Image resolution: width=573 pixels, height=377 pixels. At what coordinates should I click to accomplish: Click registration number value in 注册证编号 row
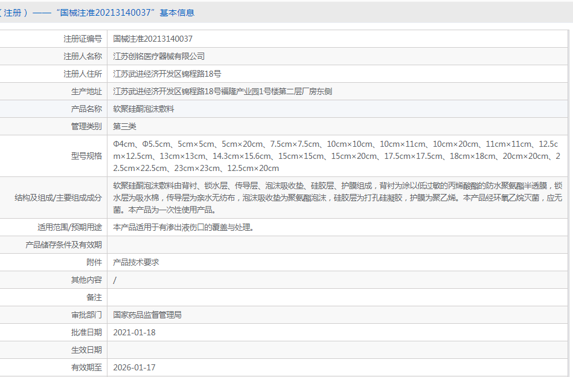(153, 39)
